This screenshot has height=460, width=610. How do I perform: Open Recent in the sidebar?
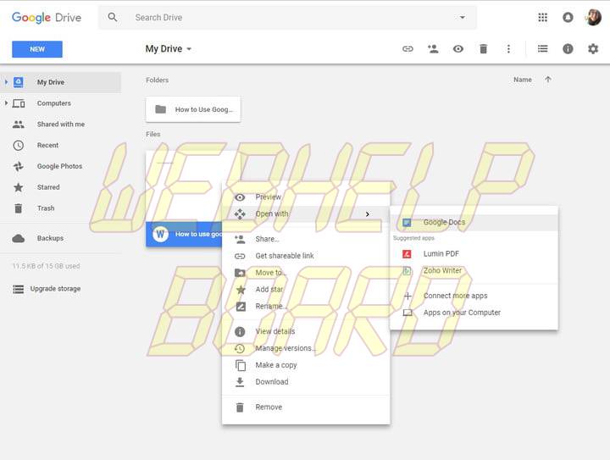61,146
